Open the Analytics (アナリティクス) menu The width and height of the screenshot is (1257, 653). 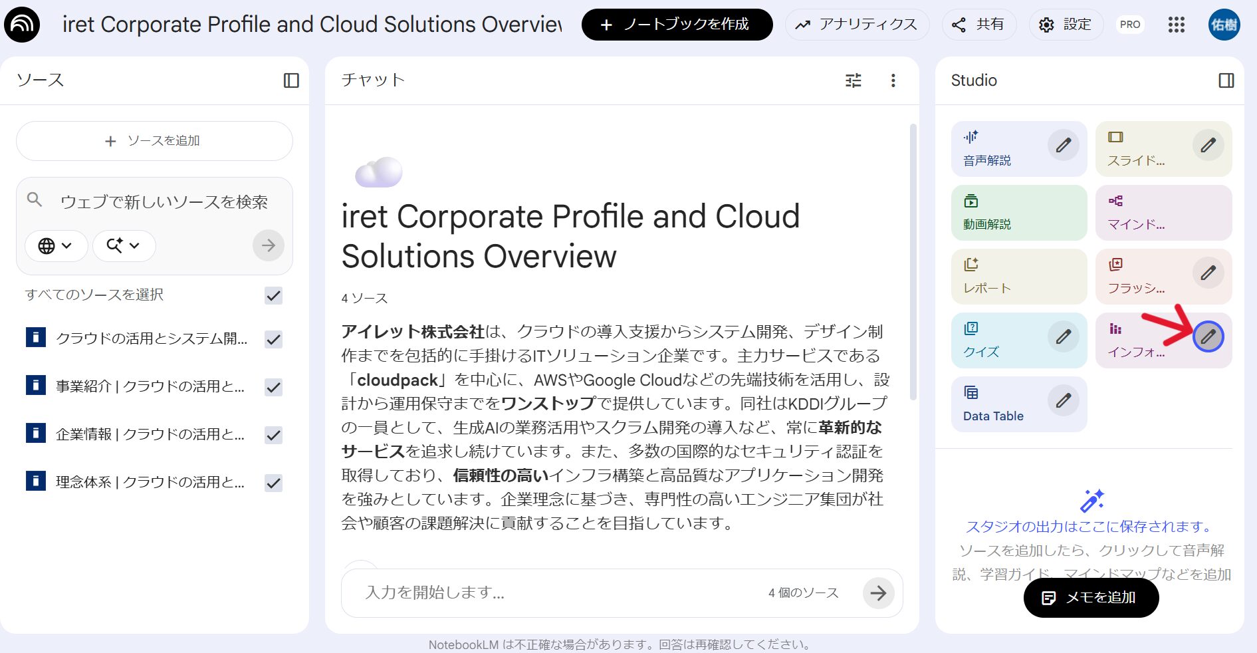[857, 25]
